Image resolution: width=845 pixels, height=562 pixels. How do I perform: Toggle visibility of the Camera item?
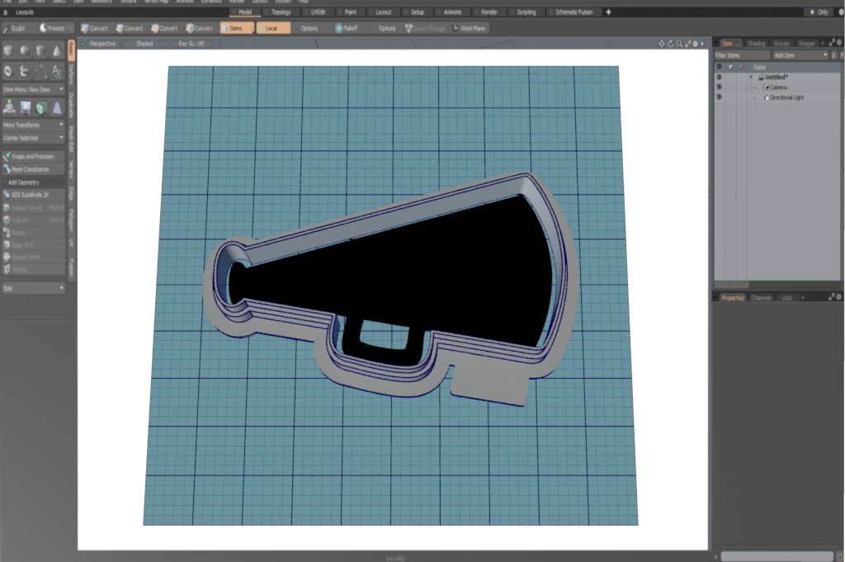pos(719,87)
